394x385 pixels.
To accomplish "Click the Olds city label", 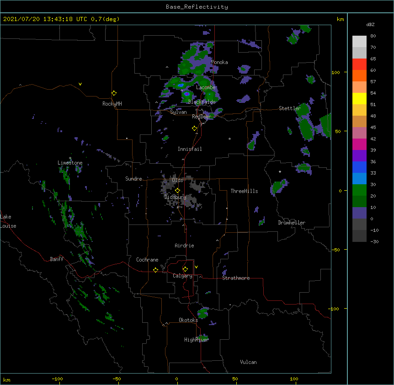I will pos(177,180).
